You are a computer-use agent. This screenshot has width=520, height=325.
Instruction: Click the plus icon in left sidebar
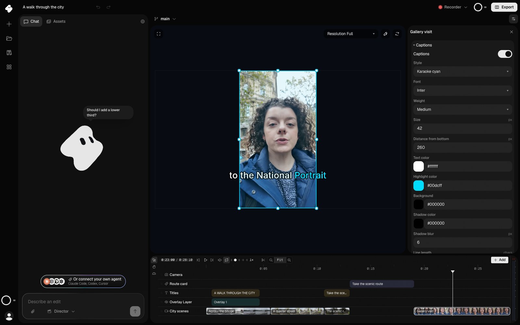coord(9,24)
